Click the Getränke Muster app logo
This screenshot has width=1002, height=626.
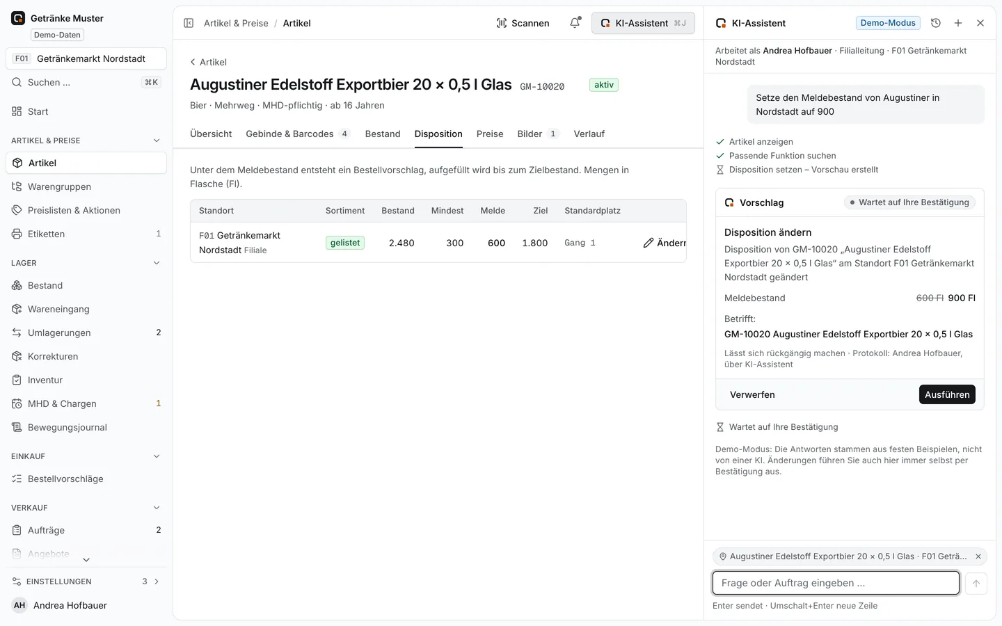[18, 18]
